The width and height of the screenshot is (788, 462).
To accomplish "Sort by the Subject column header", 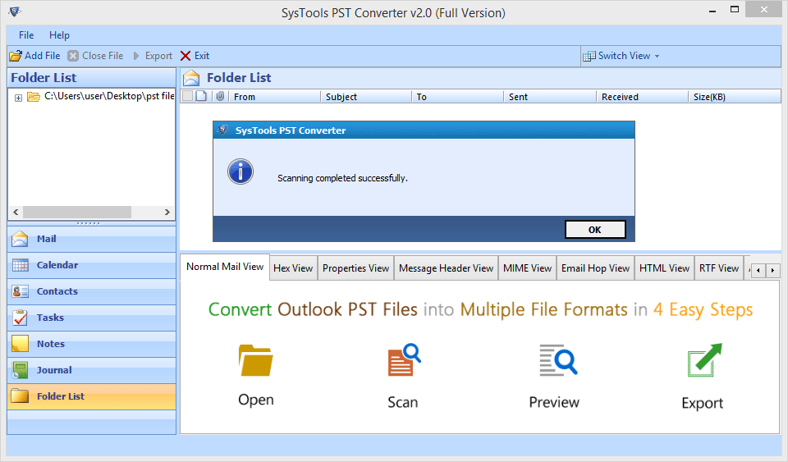I will coord(366,96).
